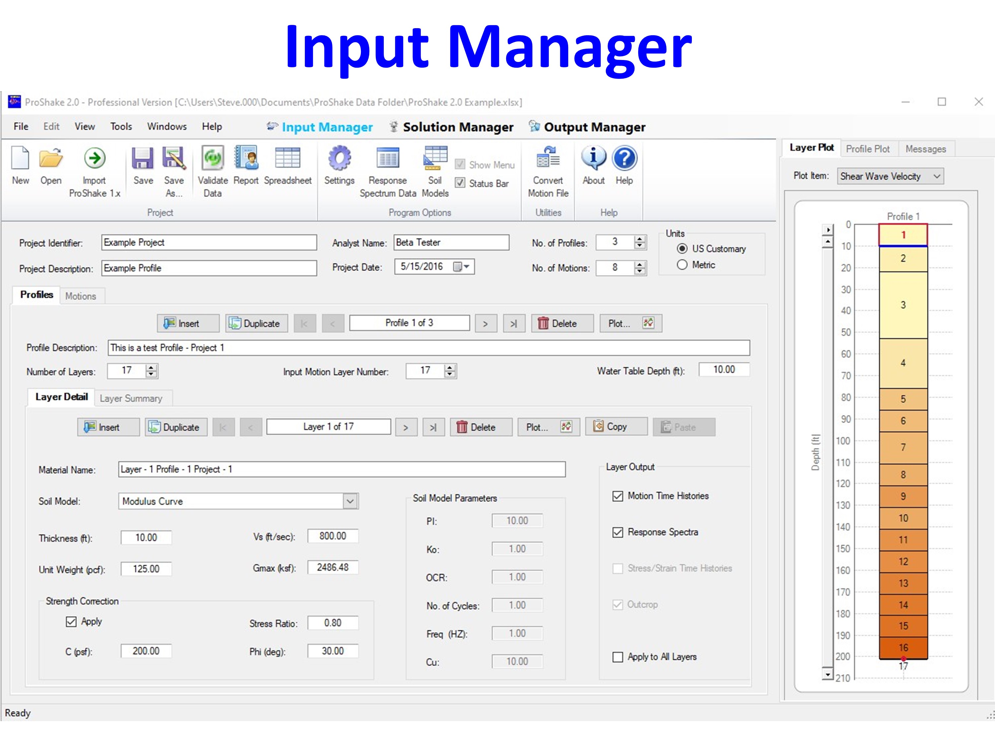This screenshot has height=746, width=995.
Task: Adjust the Number of Layers stepper
Action: click(x=152, y=371)
